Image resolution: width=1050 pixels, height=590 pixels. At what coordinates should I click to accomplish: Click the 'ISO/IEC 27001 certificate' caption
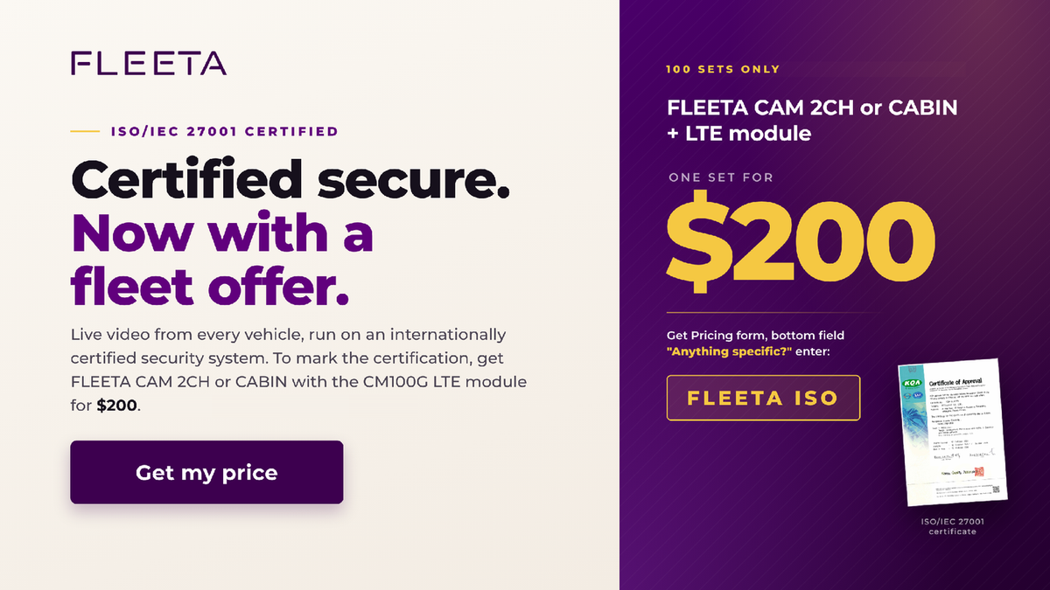953,526
